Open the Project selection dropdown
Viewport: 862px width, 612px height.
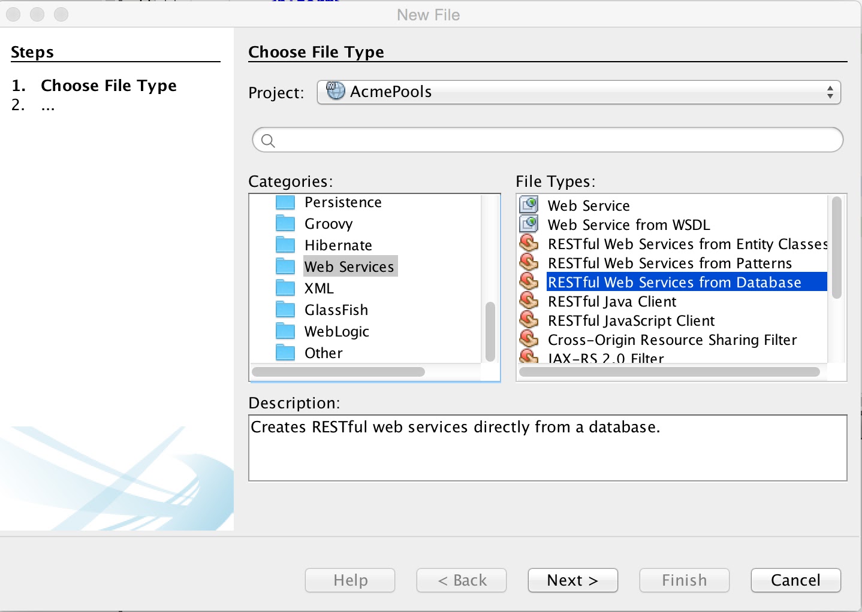click(830, 92)
